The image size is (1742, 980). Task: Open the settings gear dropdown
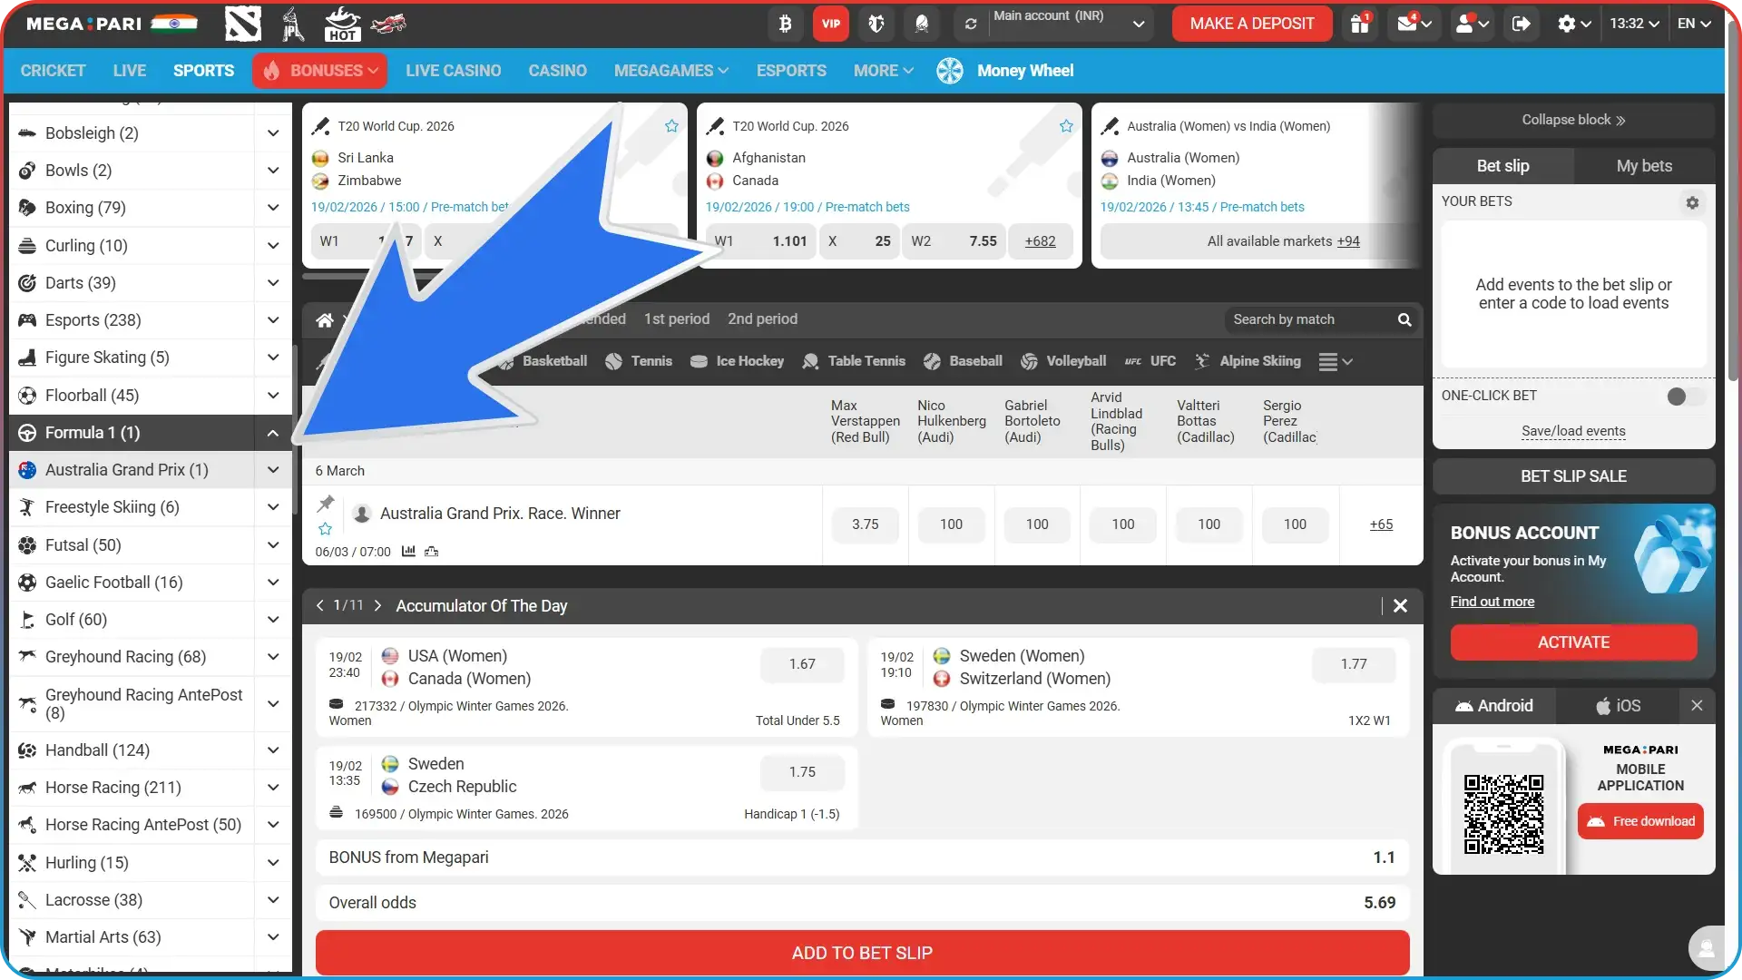point(1574,24)
